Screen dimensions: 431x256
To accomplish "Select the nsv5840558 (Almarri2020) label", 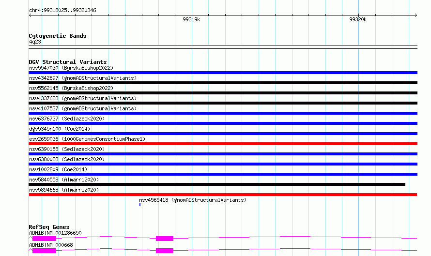I will (x=64, y=180).
